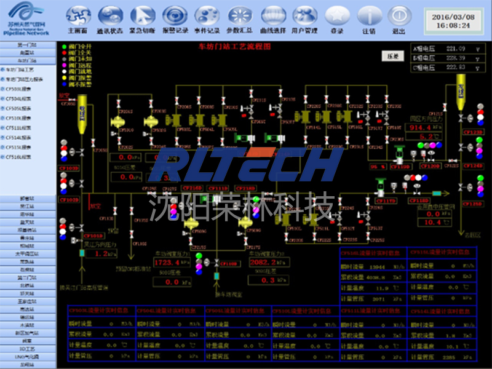
Task: Click the 登录 login star icon
Action: click(337, 16)
